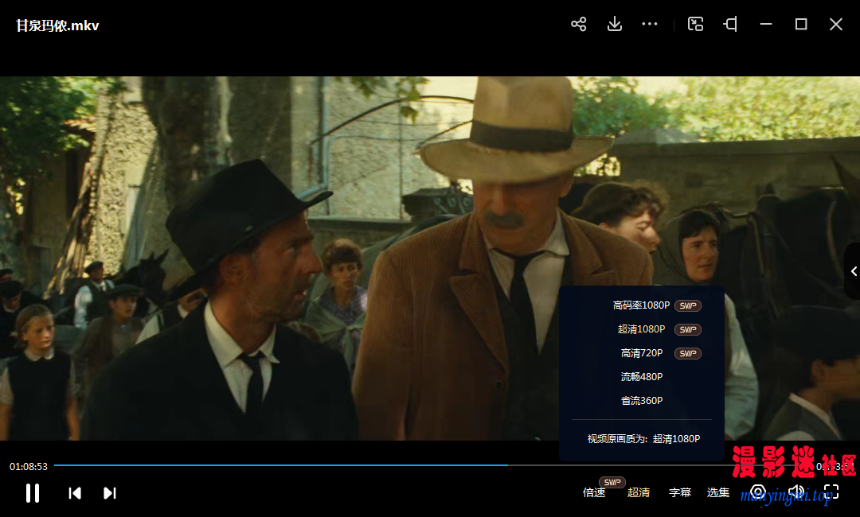Choose 高清720P quality option
Image resolution: width=860 pixels, height=517 pixels.
click(x=641, y=353)
